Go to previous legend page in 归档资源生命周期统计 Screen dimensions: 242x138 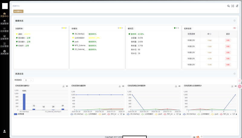click(x=231, y=114)
